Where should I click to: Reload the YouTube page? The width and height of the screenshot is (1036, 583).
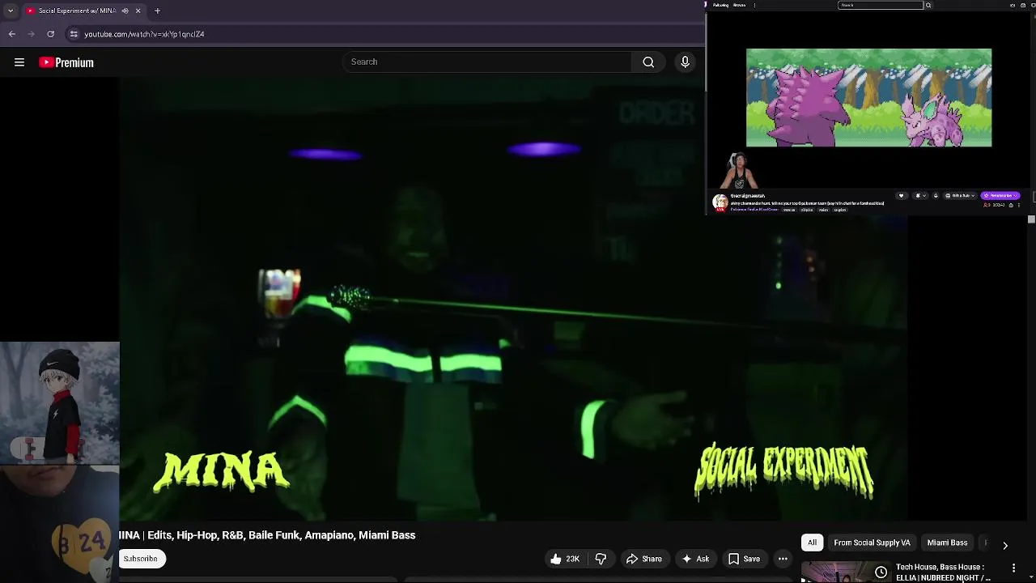pos(51,34)
